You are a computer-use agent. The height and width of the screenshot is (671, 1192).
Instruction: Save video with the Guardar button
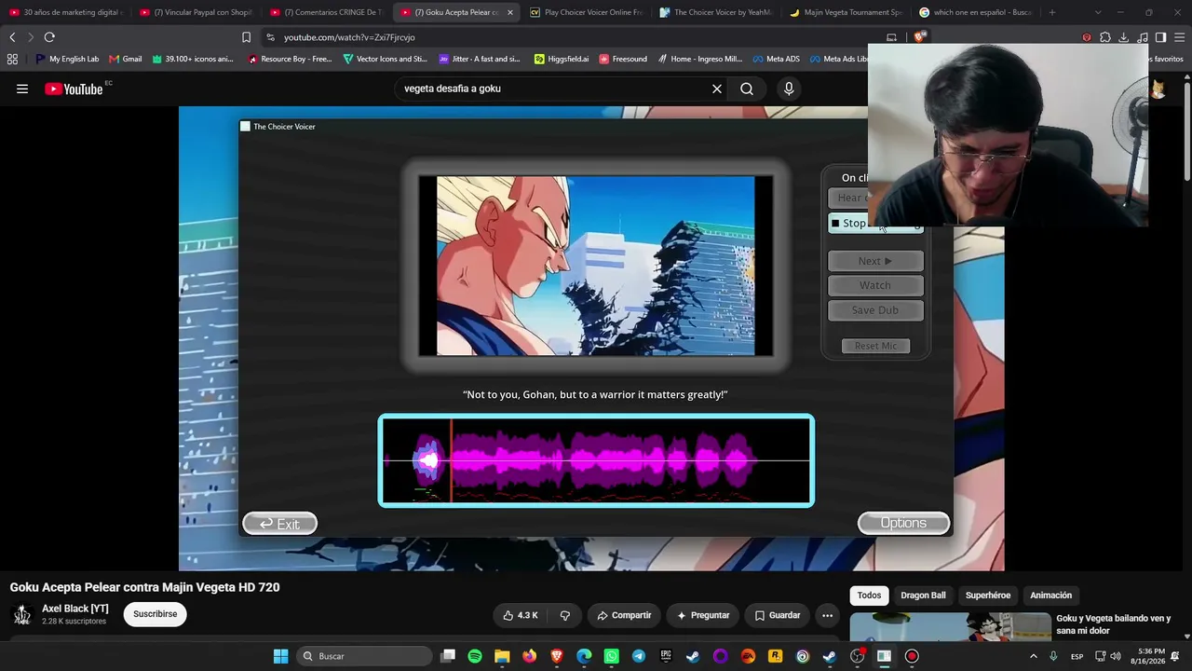(777, 615)
